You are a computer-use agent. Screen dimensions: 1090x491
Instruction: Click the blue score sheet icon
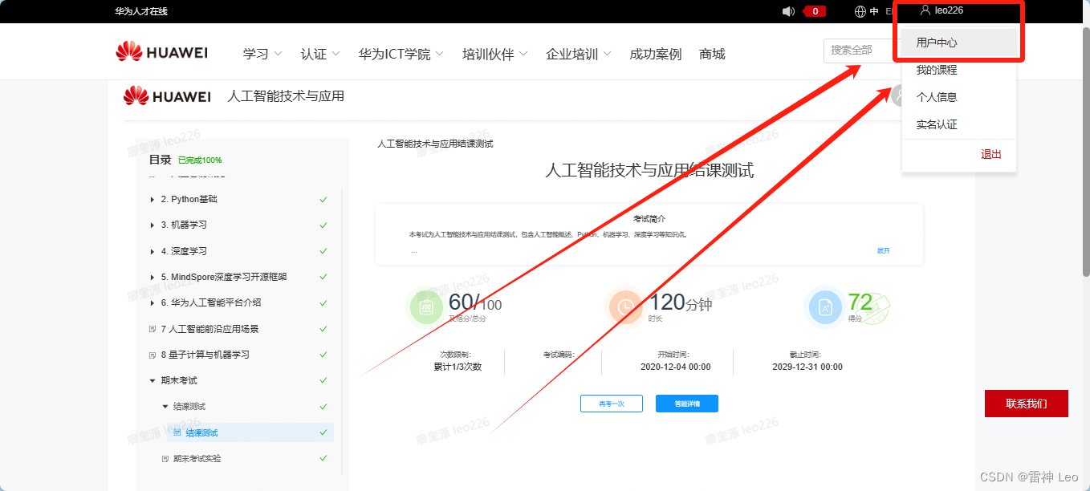pos(825,307)
